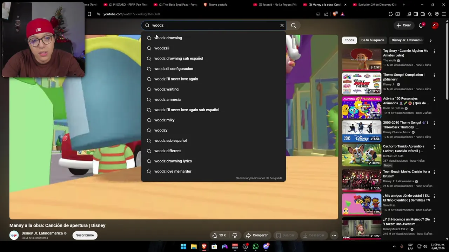
Task: Select suggestion 'woodz drowning sub español'
Action: coord(213,58)
